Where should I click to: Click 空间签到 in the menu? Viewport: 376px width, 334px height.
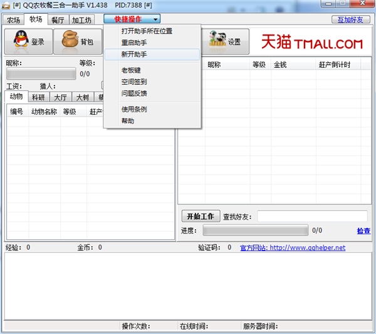[134, 82]
